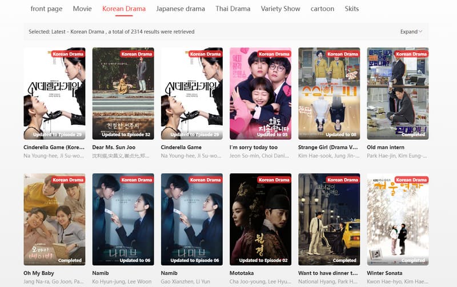Select the Skits tab
This screenshot has width=457, height=287.
point(352,9)
